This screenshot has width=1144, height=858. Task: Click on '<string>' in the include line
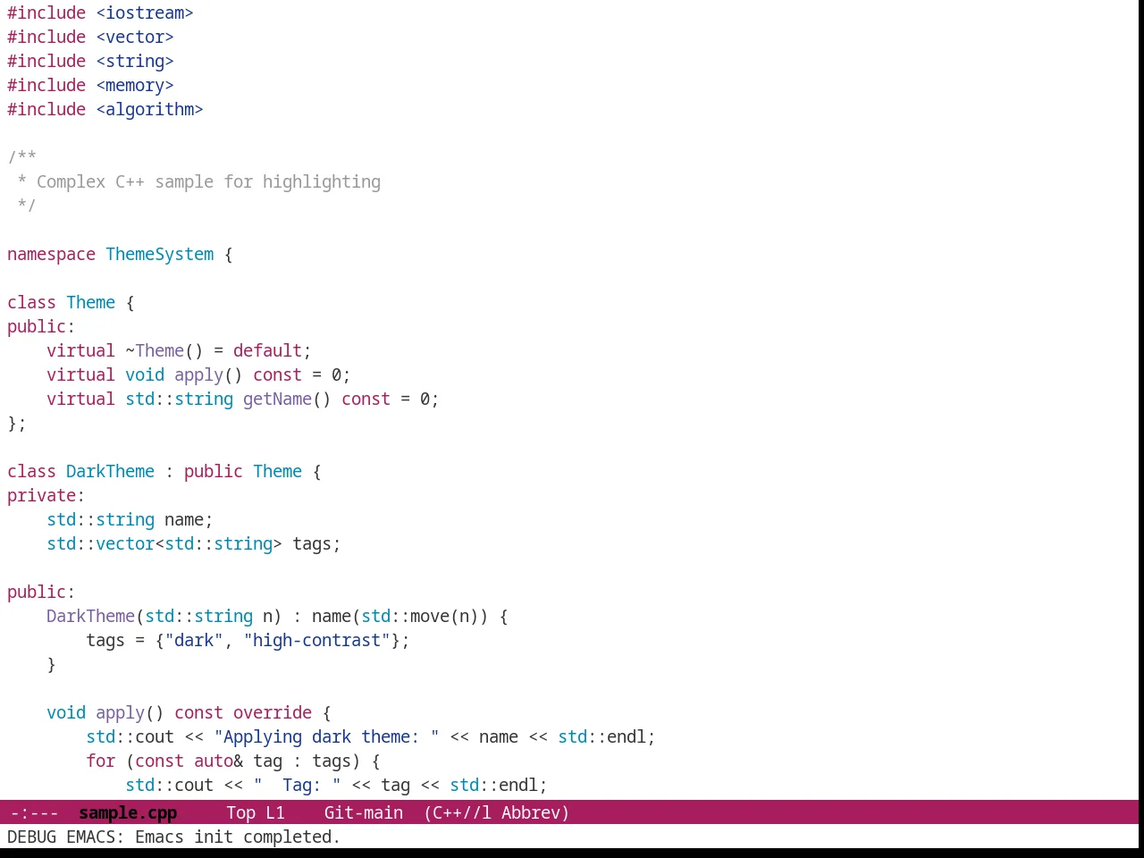coord(135,61)
